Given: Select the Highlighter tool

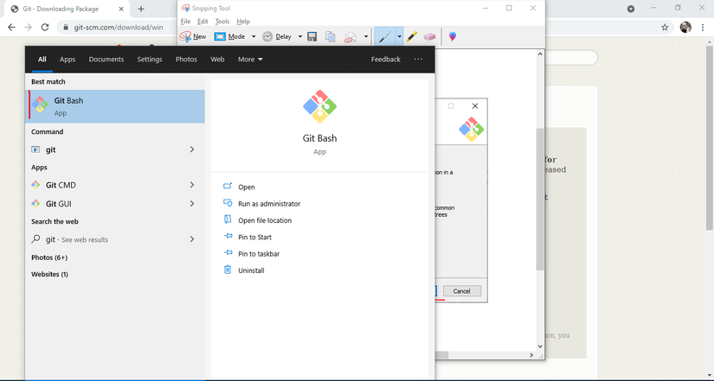Looking at the screenshot, I should tap(412, 37).
